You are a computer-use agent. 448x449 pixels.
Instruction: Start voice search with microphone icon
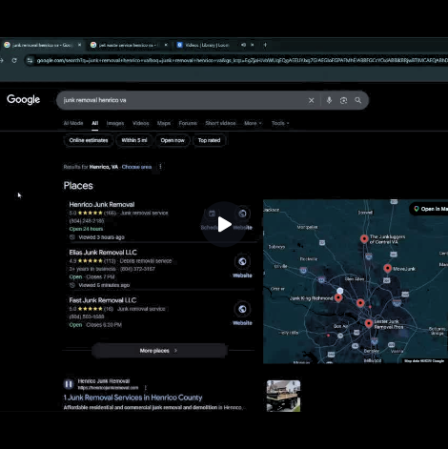click(x=329, y=100)
